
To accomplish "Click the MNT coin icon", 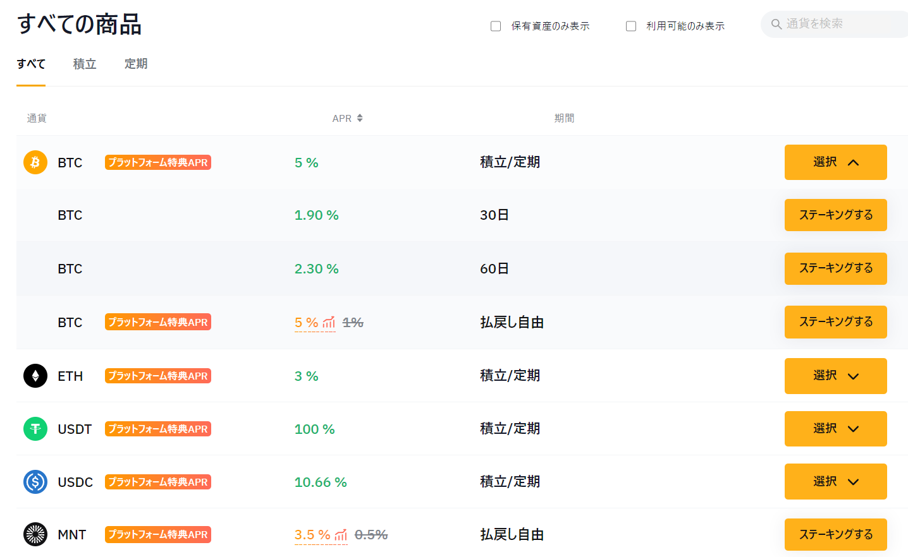I will click(x=35, y=534).
